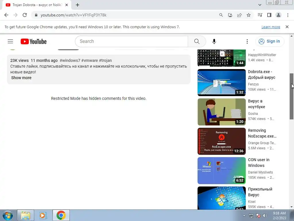Click 'Kisel' channel name
The height and width of the screenshot is (221, 294).
click(x=252, y=202)
